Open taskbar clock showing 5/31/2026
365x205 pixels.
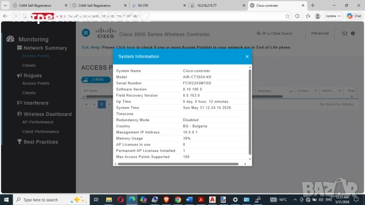tap(342, 200)
